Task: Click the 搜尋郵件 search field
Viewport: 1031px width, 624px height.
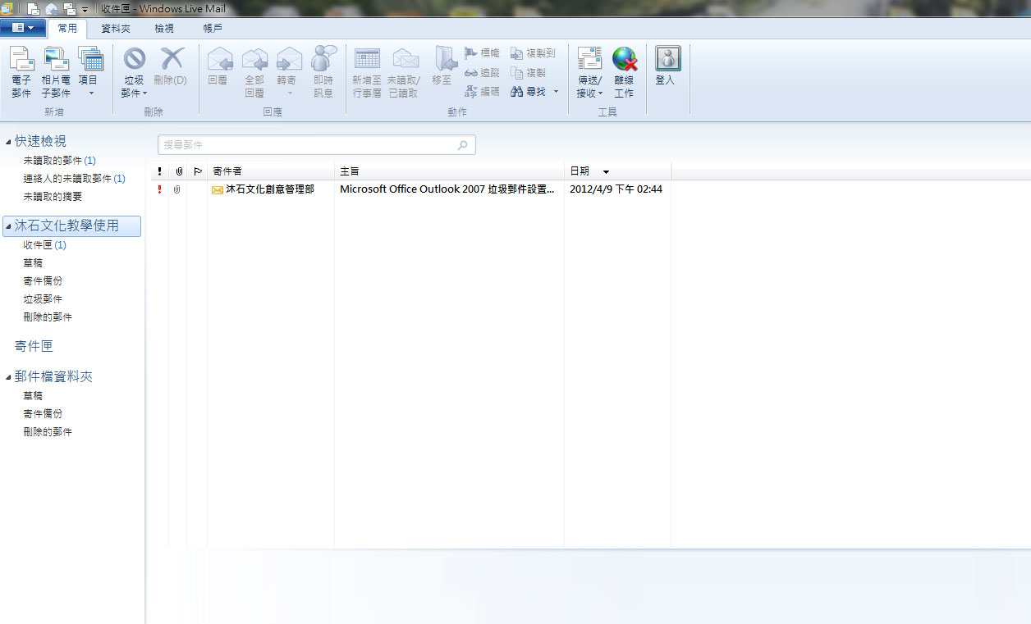Action: click(x=316, y=145)
